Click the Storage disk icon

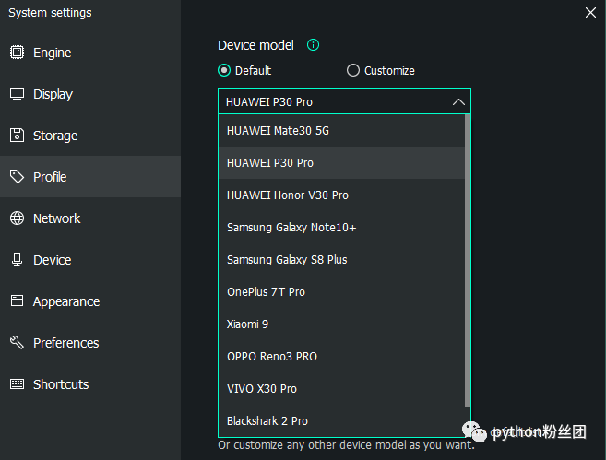[x=17, y=136]
